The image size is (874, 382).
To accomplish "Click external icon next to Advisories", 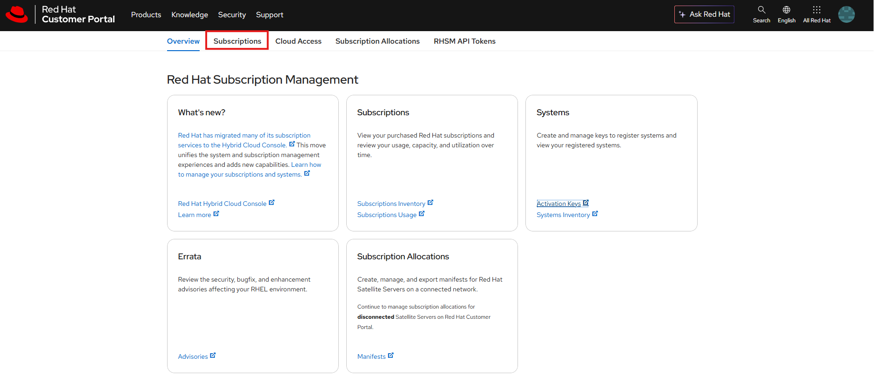I will pyautogui.click(x=213, y=356).
